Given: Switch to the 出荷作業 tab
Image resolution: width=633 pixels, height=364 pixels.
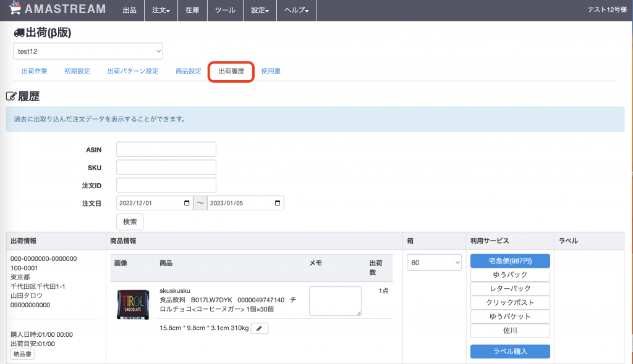Looking at the screenshot, I should pyautogui.click(x=35, y=72).
